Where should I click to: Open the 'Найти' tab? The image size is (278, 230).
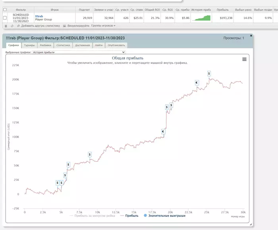coord(99,45)
